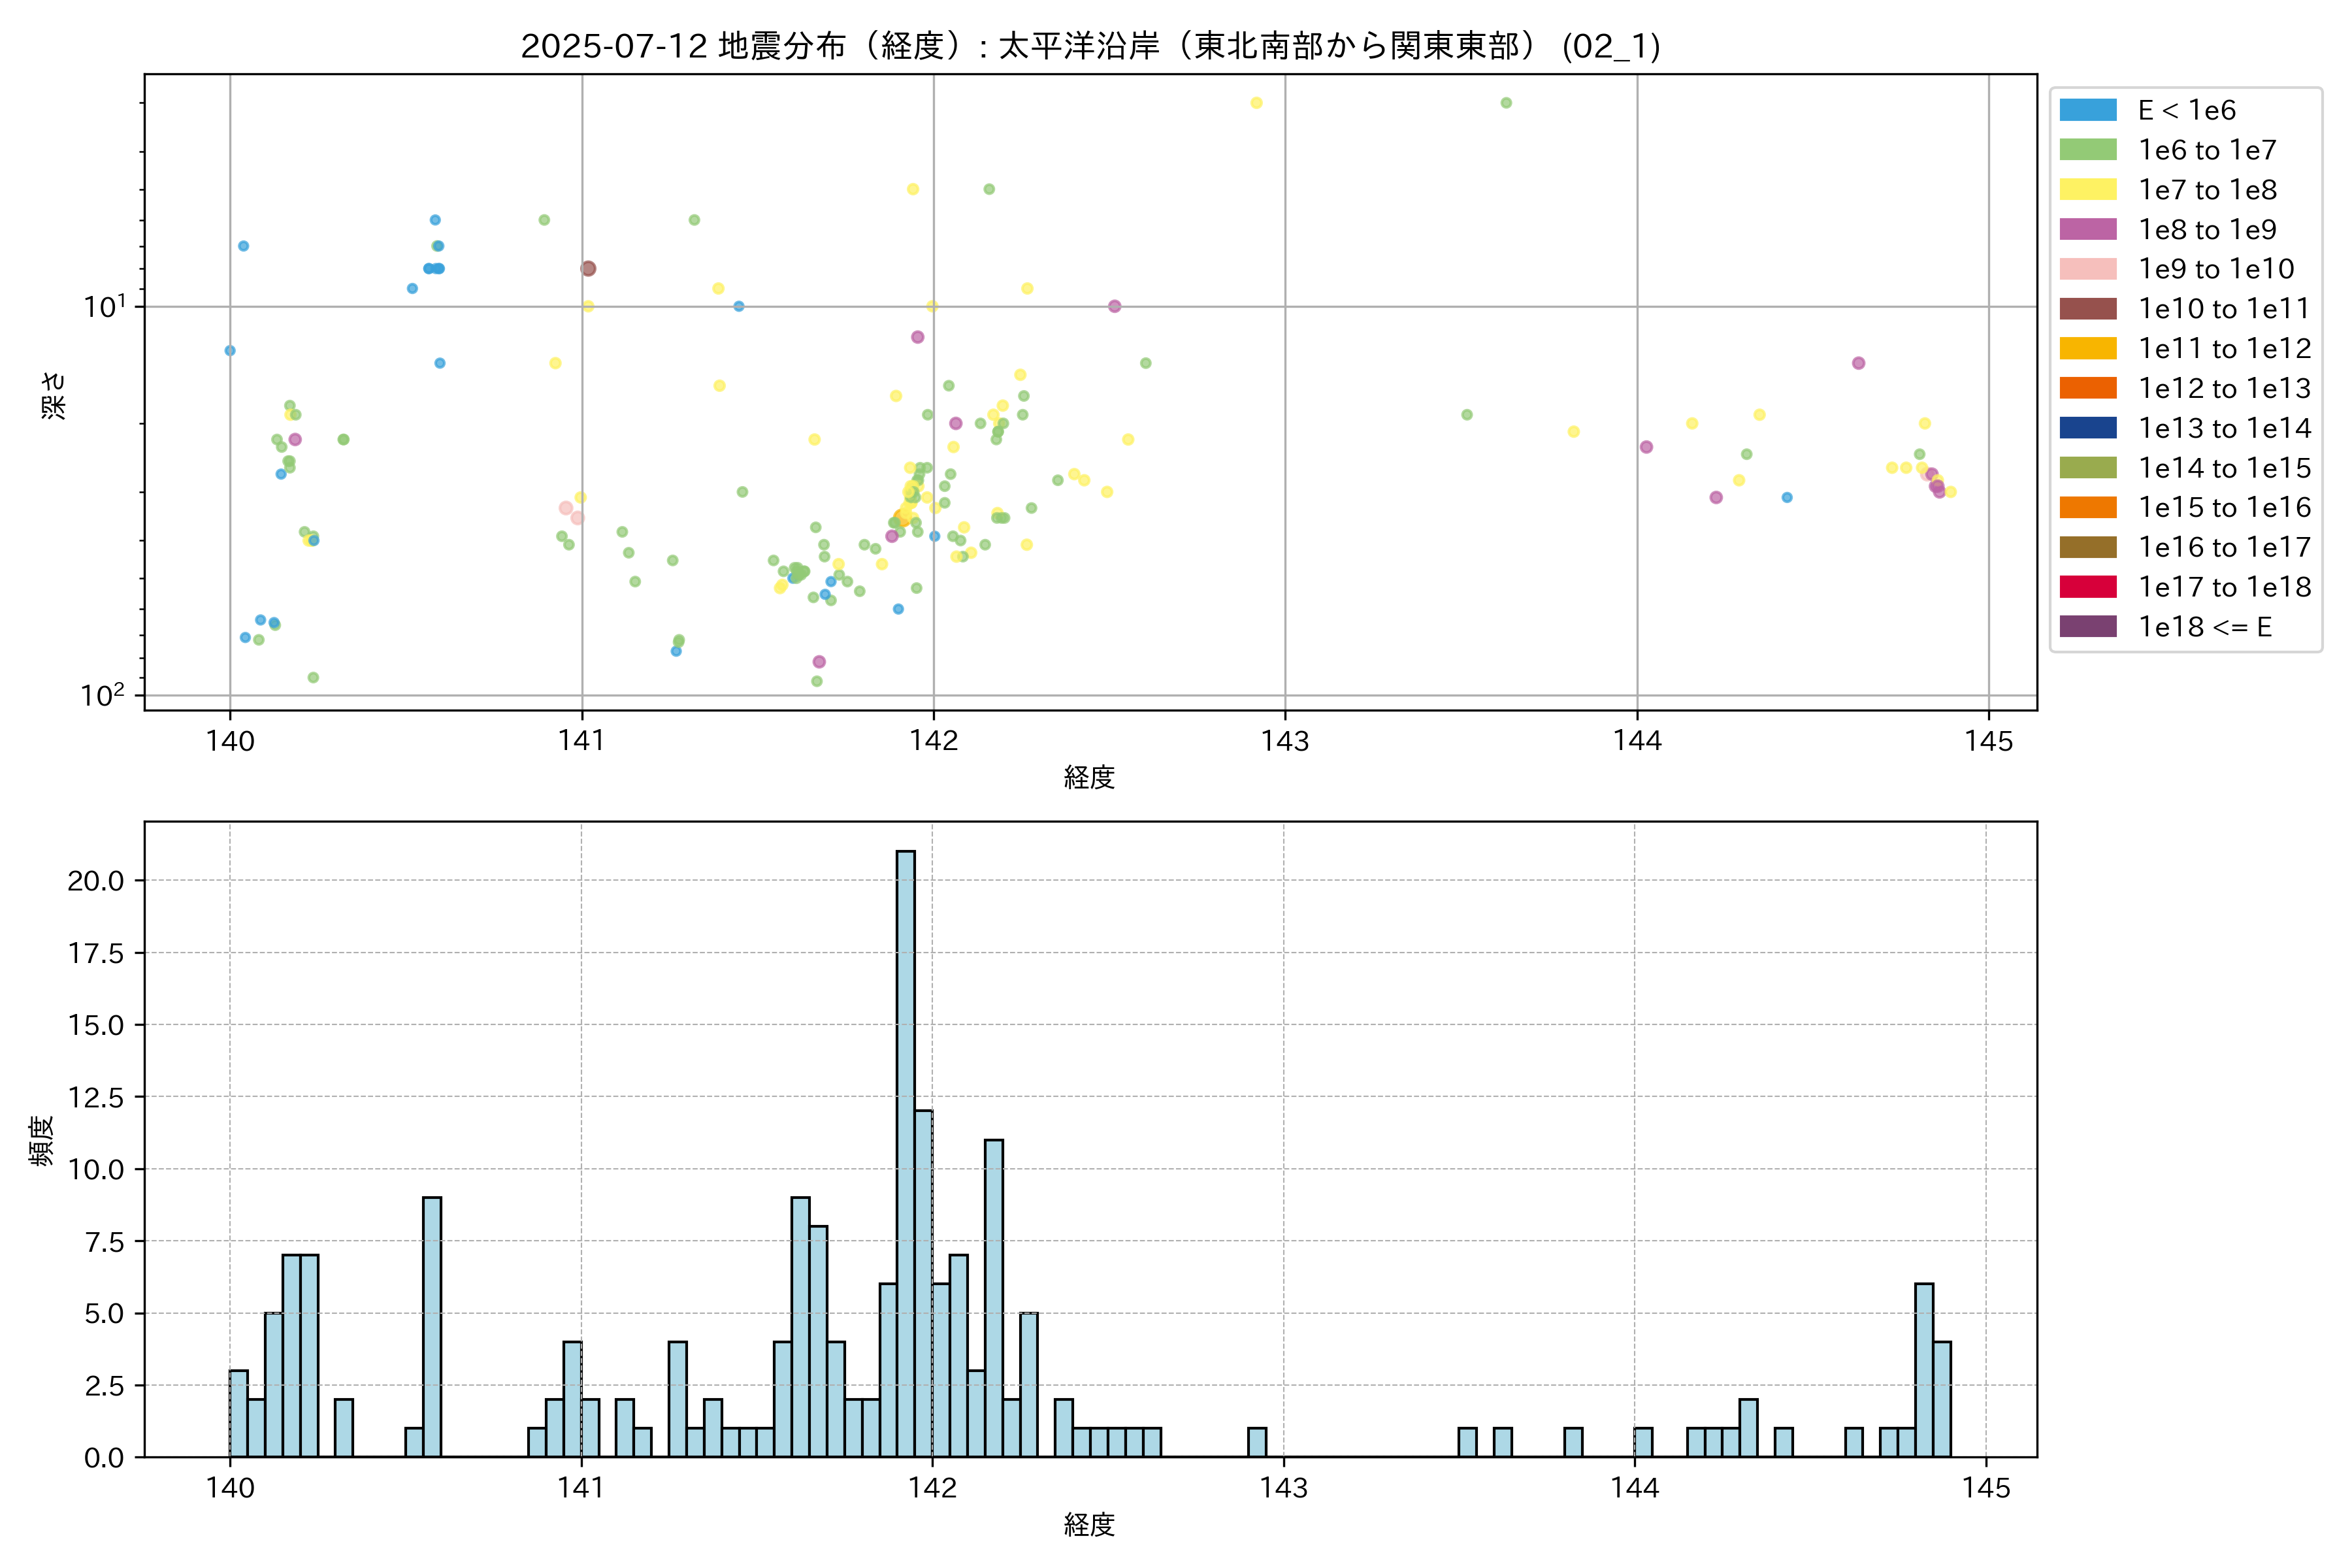This screenshot has width=2352, height=1568.
Task: Click the brown earthquake dot near longitude 141
Action: click(588, 268)
